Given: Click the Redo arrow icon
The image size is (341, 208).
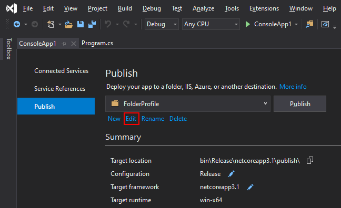Looking at the screenshot, I should click(x=126, y=24).
